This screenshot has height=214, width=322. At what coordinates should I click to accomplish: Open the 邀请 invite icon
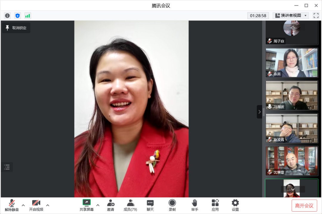tap(111, 205)
